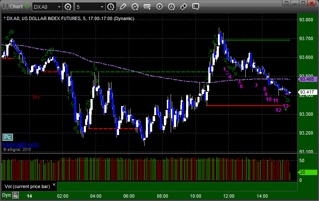Open the chart settings gear menu
Image resolution: width=319 pixels, height=201 pixels.
68,7
